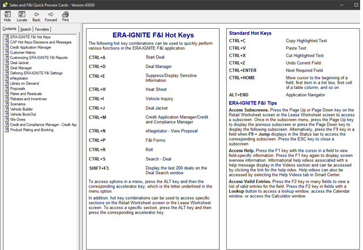Click the help icon beside Deal Jacket
The image size is (363, 250).
point(7,63)
